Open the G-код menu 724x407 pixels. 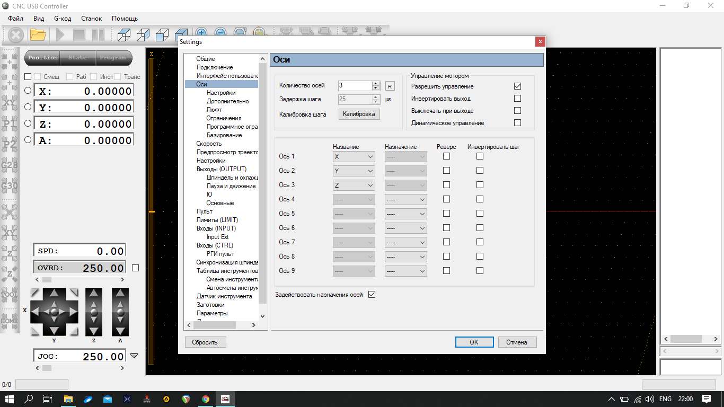click(x=63, y=19)
